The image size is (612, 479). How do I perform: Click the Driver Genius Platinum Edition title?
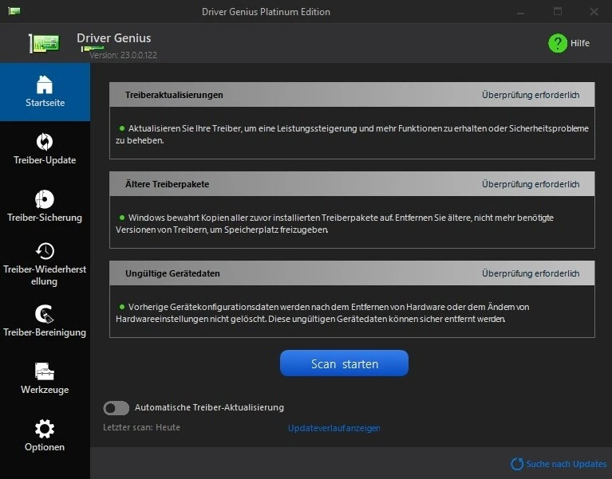pyautogui.click(x=266, y=12)
